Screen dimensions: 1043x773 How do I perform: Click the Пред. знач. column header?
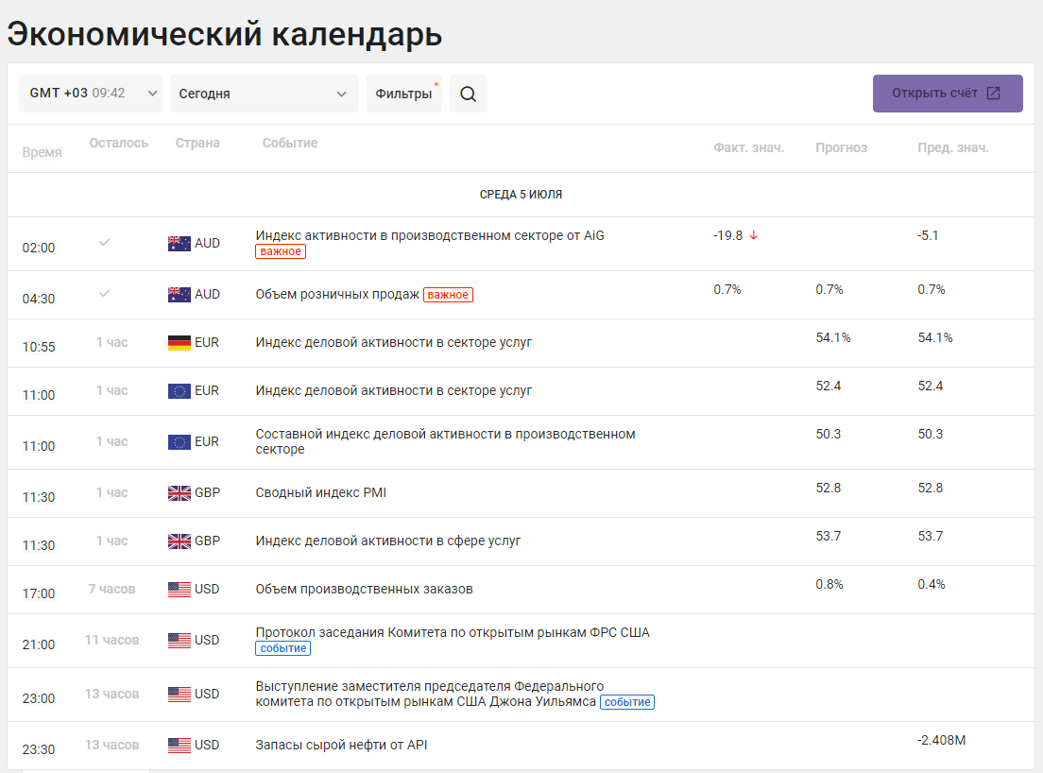953,147
